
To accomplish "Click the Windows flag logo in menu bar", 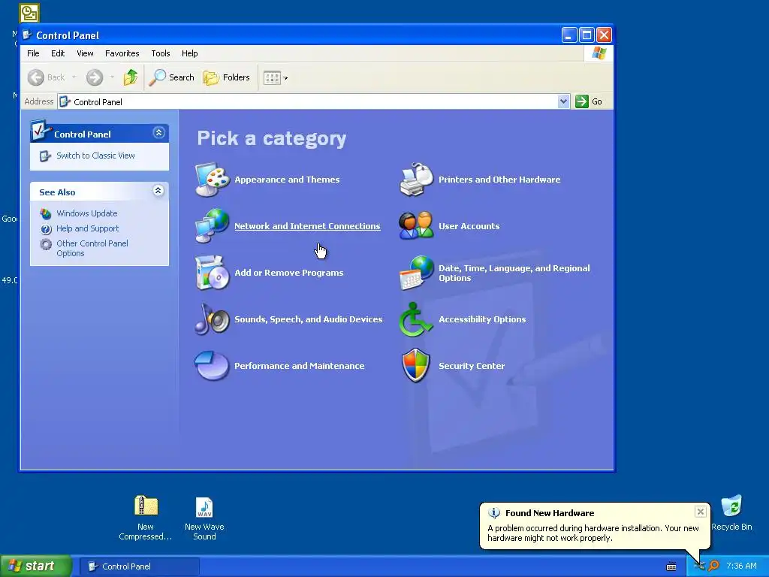I will [x=599, y=53].
